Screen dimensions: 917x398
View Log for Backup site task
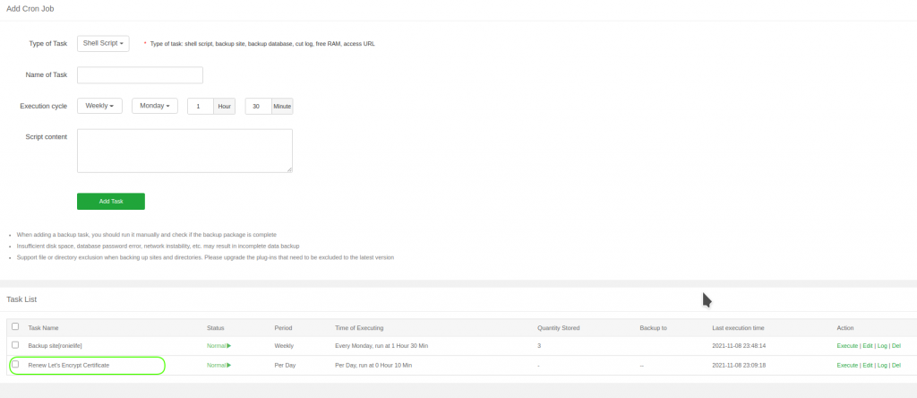pos(882,345)
